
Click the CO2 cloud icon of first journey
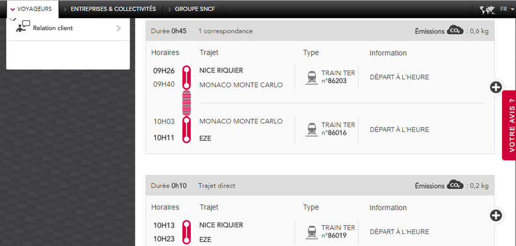pos(455,31)
